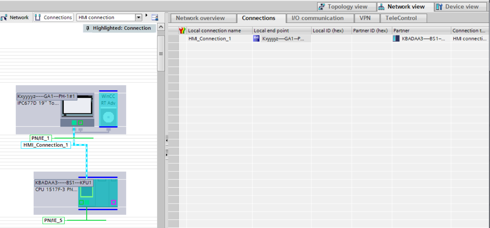The image size is (490, 228).
Task: Click the status icon column header
Action: (182, 30)
